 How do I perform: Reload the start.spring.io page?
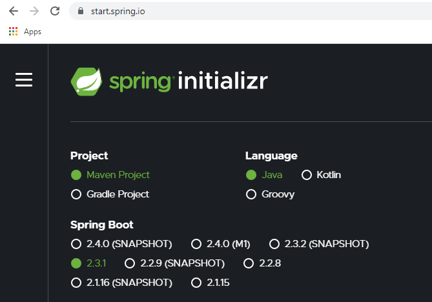(x=55, y=11)
